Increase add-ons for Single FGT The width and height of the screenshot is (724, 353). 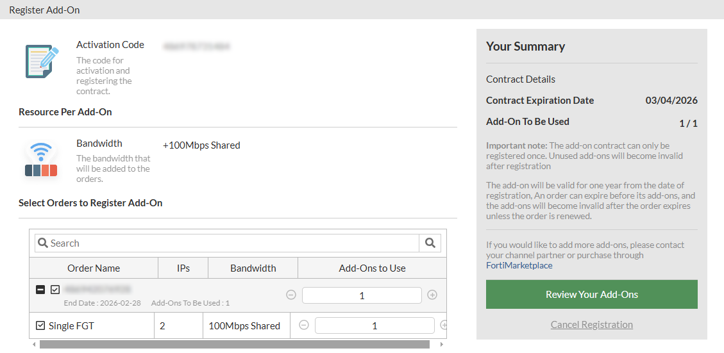pos(443,325)
